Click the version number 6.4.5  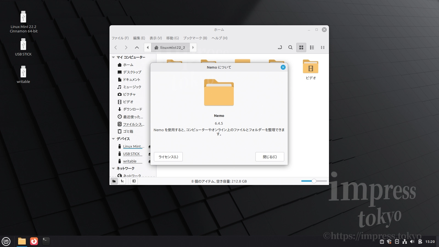tap(219, 123)
